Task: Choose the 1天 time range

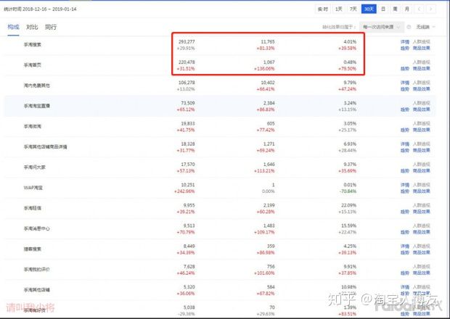Action: tap(339, 9)
